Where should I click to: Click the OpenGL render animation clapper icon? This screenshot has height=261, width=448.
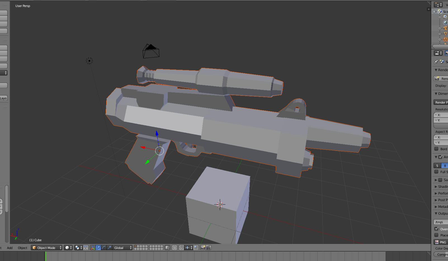[x=208, y=248]
